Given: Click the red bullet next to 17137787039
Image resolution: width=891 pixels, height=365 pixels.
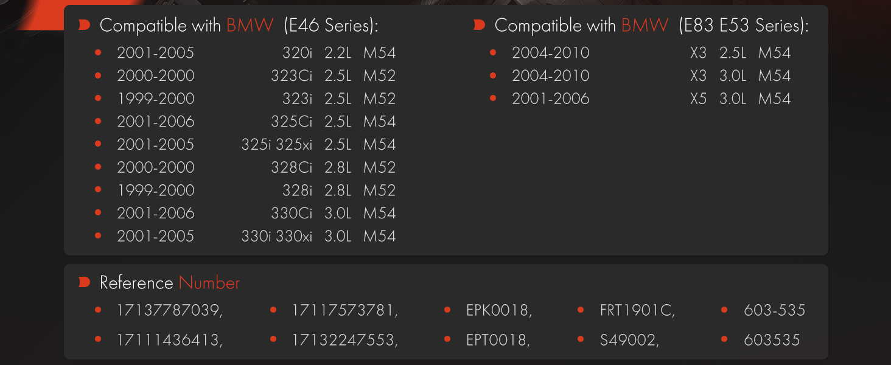Looking at the screenshot, I should tap(98, 310).
